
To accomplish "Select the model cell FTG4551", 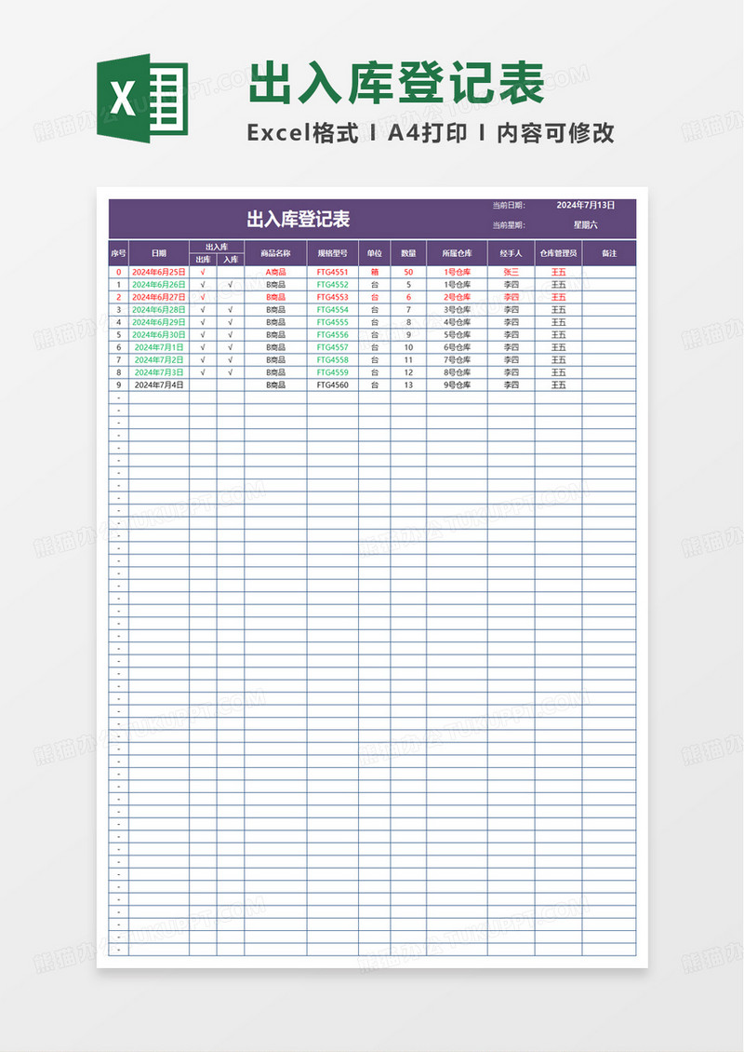I will [332, 273].
